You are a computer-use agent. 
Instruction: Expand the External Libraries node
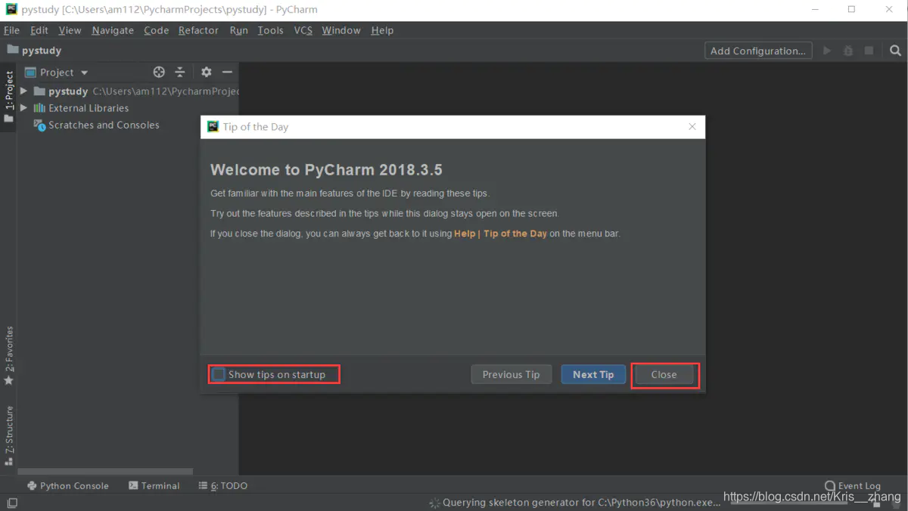tap(23, 108)
